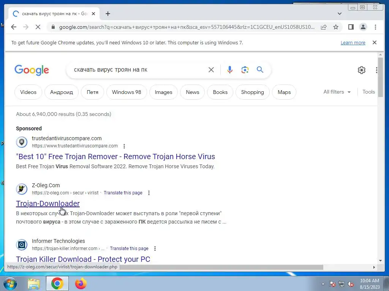
Task: Open Chrome side panel
Action: tap(351, 27)
